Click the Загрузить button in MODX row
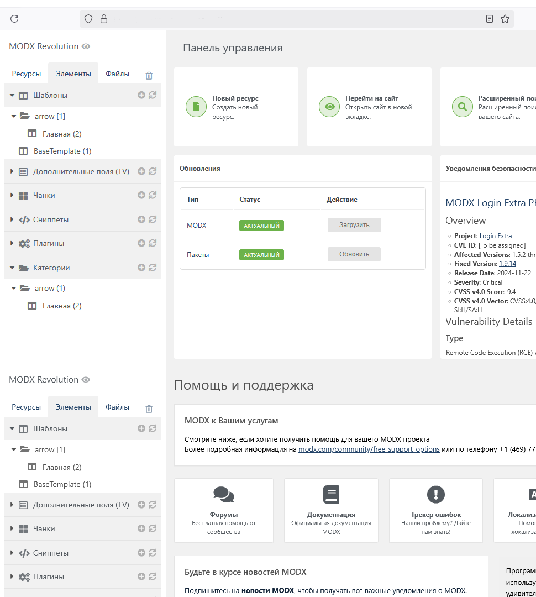The height and width of the screenshot is (597, 536). (x=354, y=225)
